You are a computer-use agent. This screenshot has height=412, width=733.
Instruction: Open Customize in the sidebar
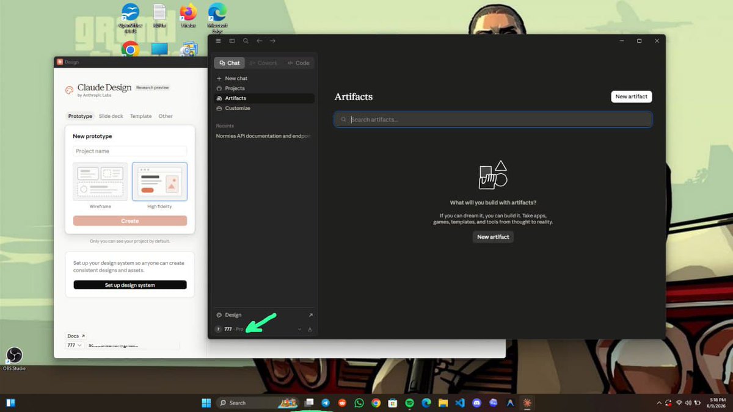(x=264, y=108)
